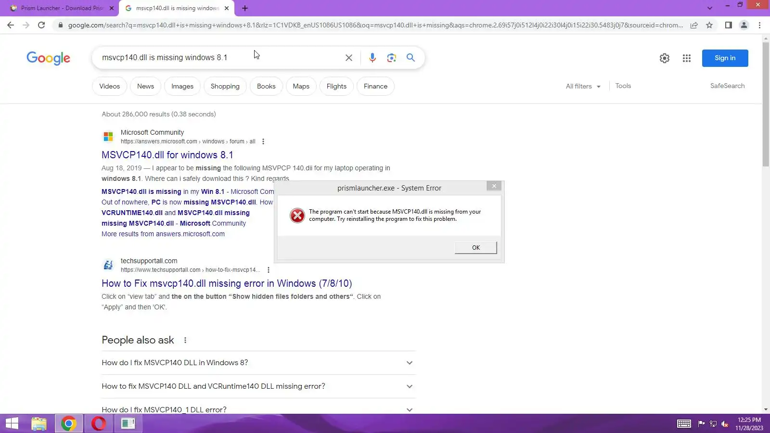
Task: Open the Chrome profile avatar
Action: click(744, 25)
